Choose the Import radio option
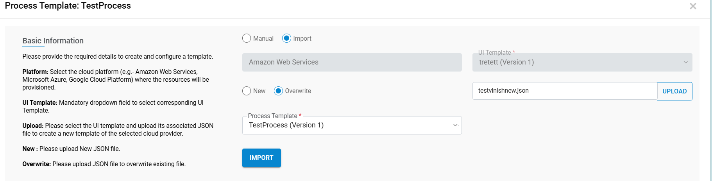 [x=286, y=38]
